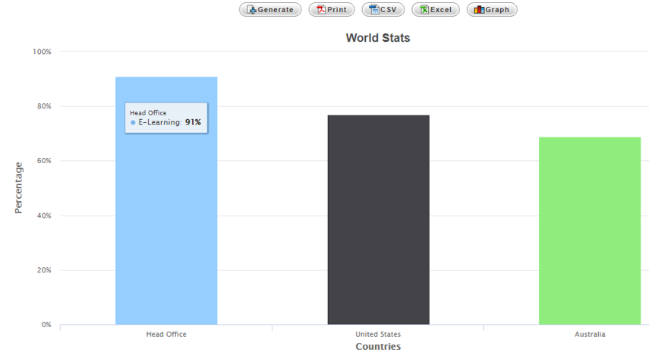Click the Head Office axis label
Image resolution: width=649 pixels, height=359 pixels.
[x=166, y=334]
